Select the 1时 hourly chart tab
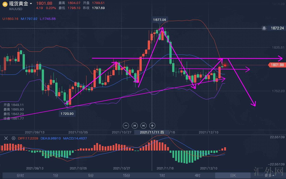286x179 pixels. 162,175
